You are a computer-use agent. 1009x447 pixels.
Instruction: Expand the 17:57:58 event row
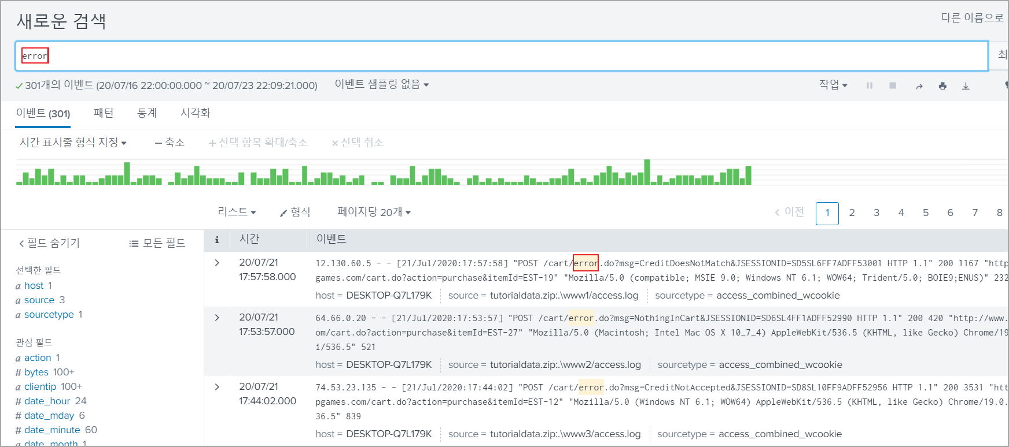click(217, 263)
